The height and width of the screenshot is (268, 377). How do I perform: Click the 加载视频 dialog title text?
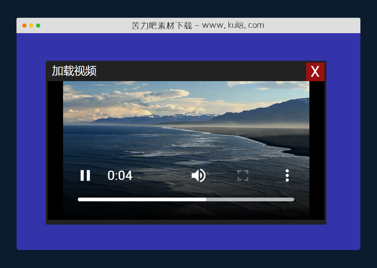pos(74,71)
